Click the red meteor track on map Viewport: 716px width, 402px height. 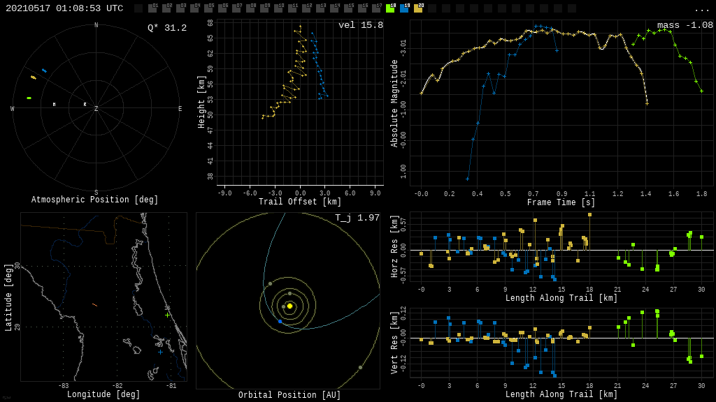tap(94, 305)
